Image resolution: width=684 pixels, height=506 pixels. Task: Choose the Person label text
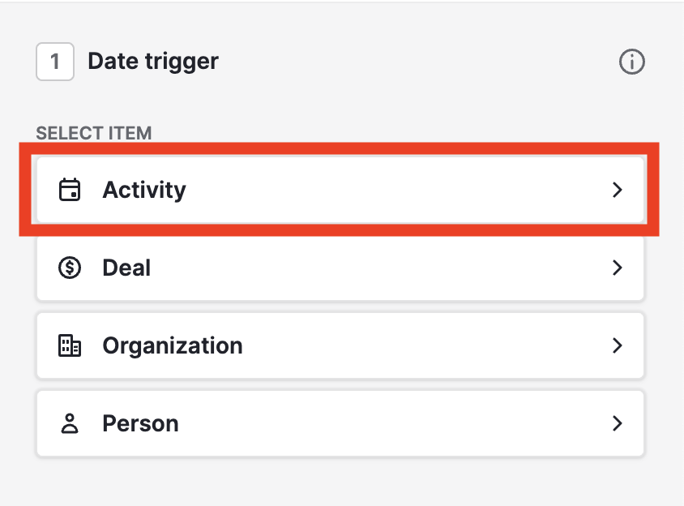(x=140, y=423)
